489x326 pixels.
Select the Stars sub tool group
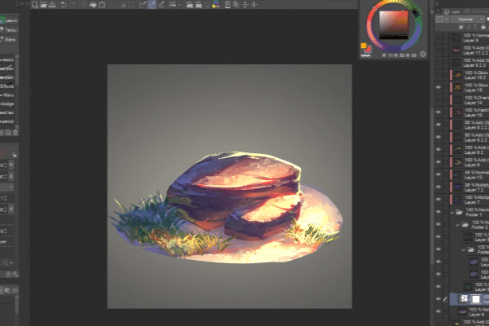point(7,40)
